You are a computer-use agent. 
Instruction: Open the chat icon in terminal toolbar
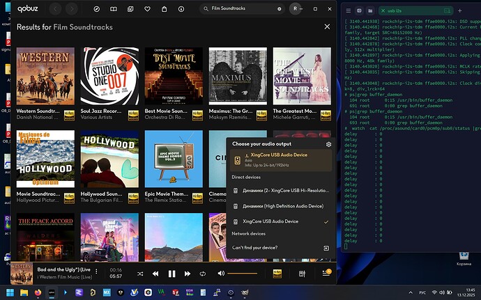pos(359,10)
